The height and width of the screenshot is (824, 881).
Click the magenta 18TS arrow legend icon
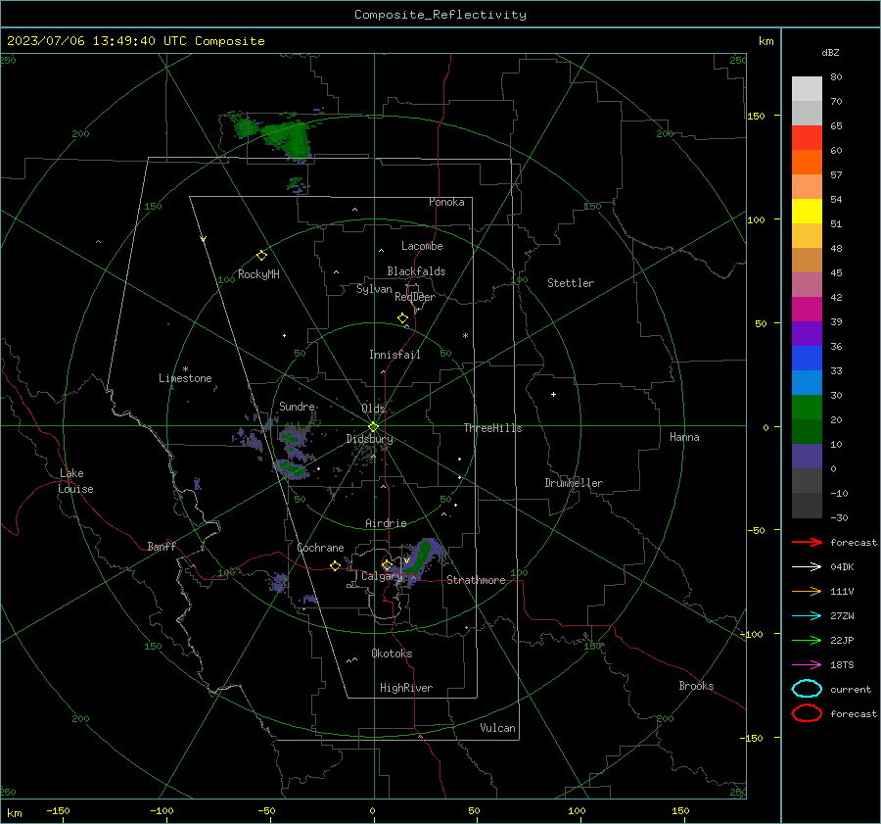coord(807,665)
